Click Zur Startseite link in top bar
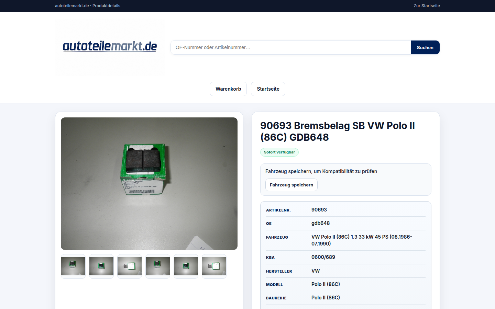The image size is (495, 309). pos(427,6)
